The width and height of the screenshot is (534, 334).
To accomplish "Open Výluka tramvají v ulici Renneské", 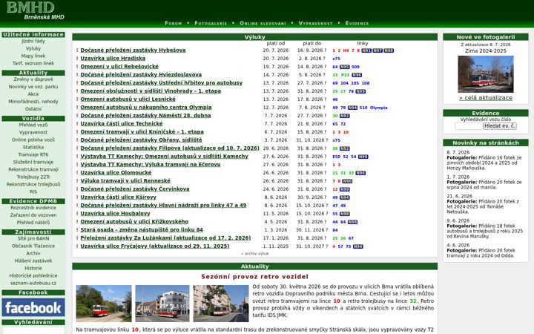I will pos(125,181).
